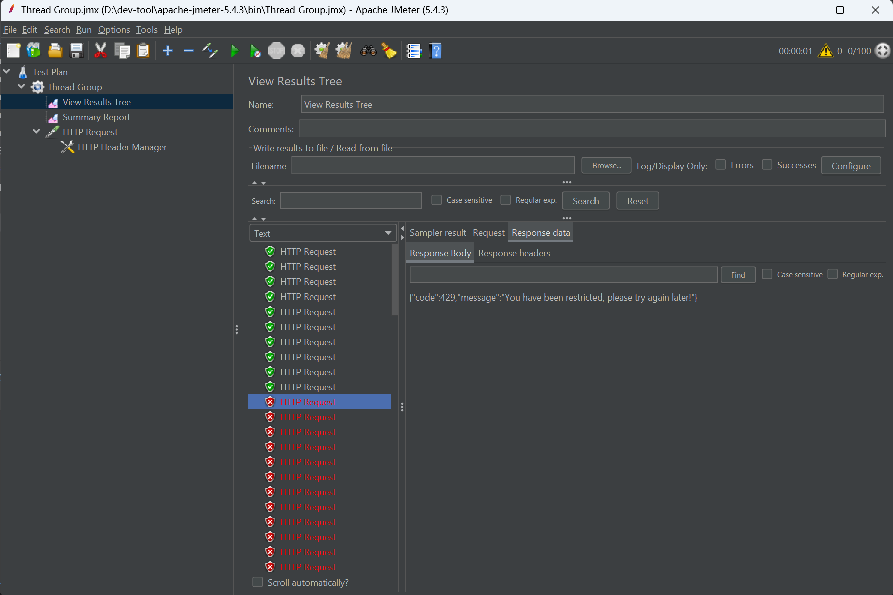Click the green Start run icon
Image resolution: width=893 pixels, height=595 pixels.
(x=234, y=51)
